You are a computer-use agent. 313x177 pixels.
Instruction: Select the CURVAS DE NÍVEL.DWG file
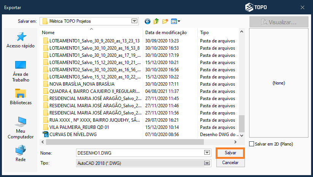point(72,134)
